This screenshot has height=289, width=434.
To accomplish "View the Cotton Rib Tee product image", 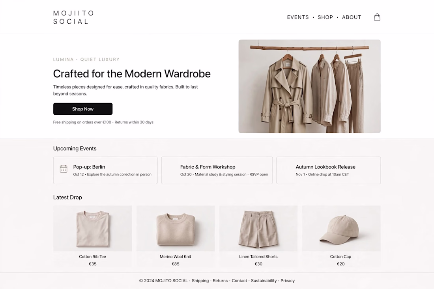I will pos(92,228).
